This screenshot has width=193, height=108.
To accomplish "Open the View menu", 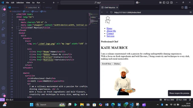I will [28, 3].
